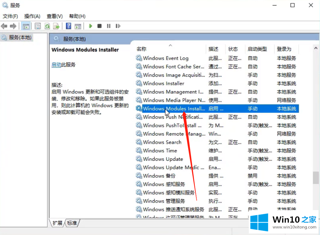Select Windows Management Instrumentation row
Image resolution: width=320 pixels, height=235 pixels.
click(x=217, y=92)
